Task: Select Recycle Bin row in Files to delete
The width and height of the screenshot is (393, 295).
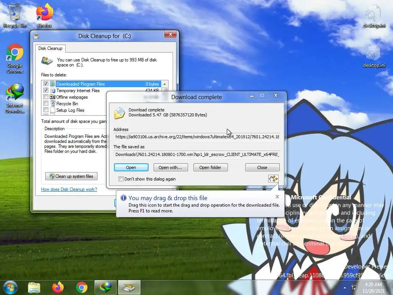Action: click(74, 103)
